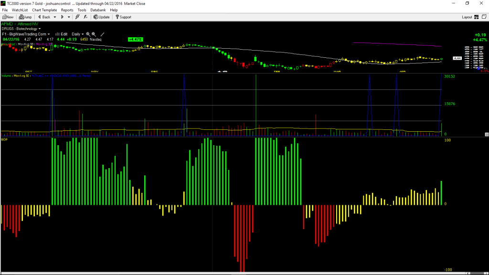Click the stacked windows layout icon
Image resolution: width=489 pixels, height=275 pixels.
(x=484, y=17)
